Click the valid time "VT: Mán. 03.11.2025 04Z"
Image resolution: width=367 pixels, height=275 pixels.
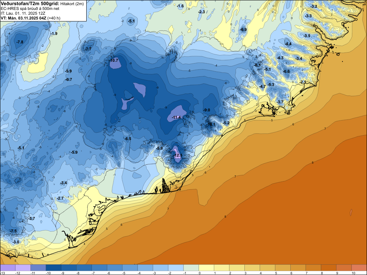(x=23, y=18)
